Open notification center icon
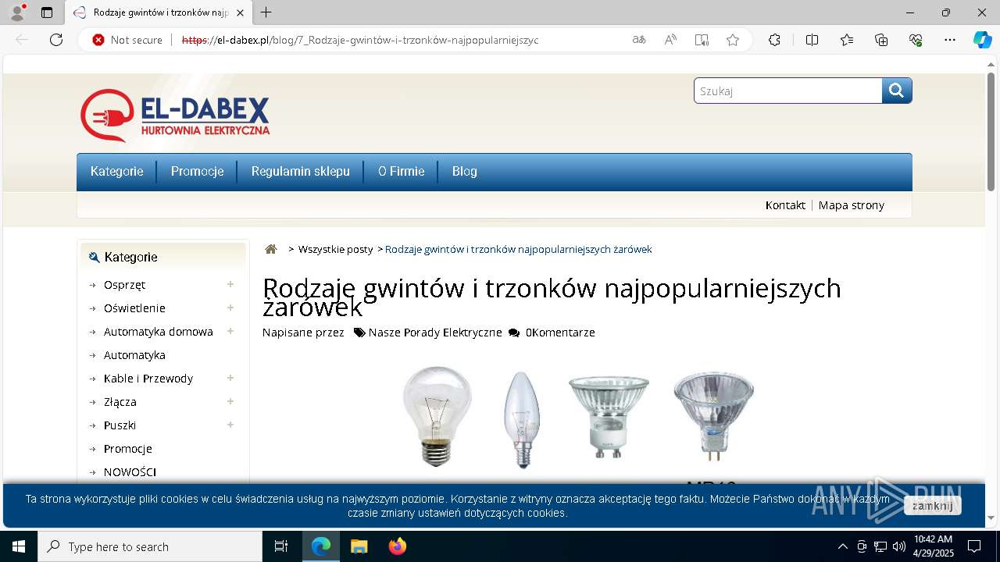The width and height of the screenshot is (1000, 562). [x=974, y=546]
